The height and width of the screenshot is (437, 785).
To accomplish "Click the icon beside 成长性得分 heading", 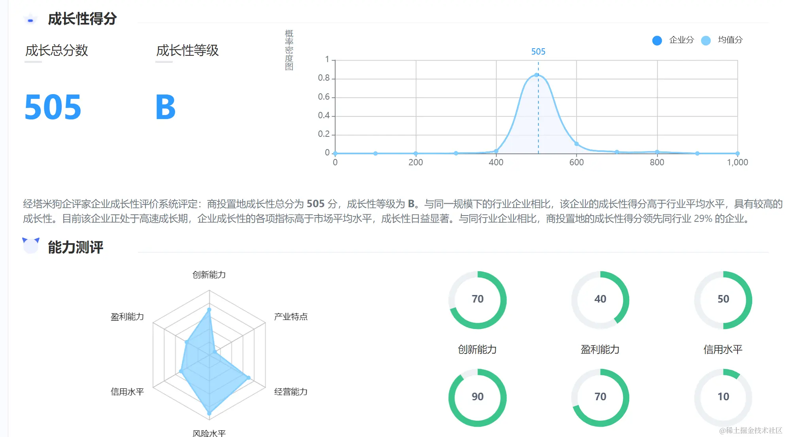I will tap(30, 19).
